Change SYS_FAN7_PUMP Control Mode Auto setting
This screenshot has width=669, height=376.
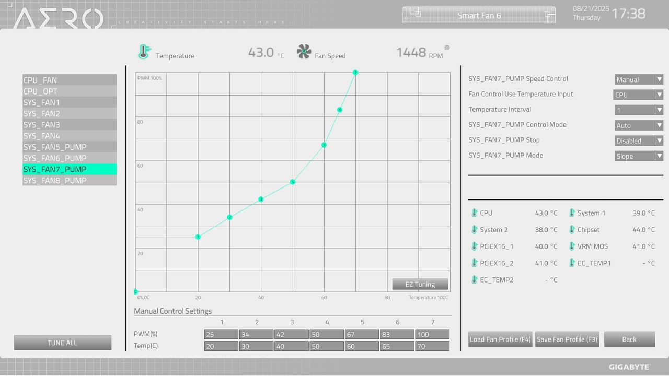point(639,125)
